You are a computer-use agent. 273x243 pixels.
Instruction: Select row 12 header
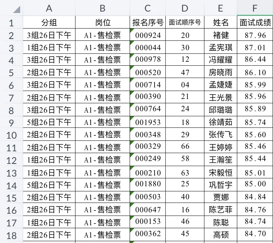(12, 160)
